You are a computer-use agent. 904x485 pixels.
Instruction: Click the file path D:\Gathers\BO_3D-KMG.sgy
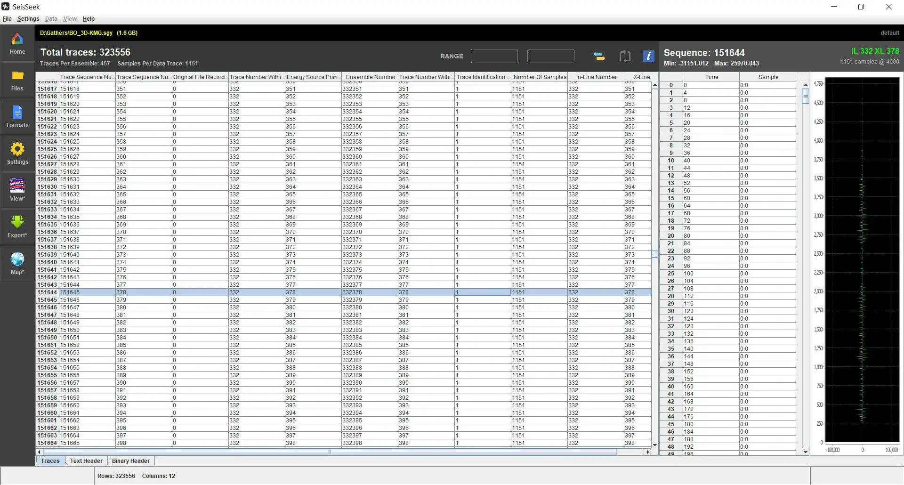pyautogui.click(x=76, y=33)
